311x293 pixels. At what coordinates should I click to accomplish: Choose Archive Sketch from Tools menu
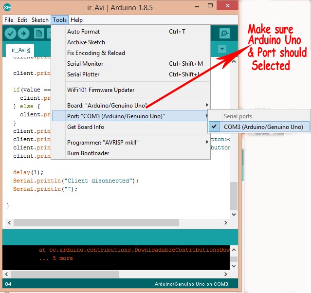pos(131,42)
